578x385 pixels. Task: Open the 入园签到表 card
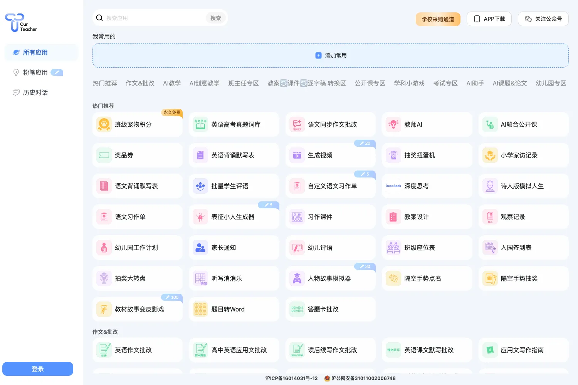524,248
